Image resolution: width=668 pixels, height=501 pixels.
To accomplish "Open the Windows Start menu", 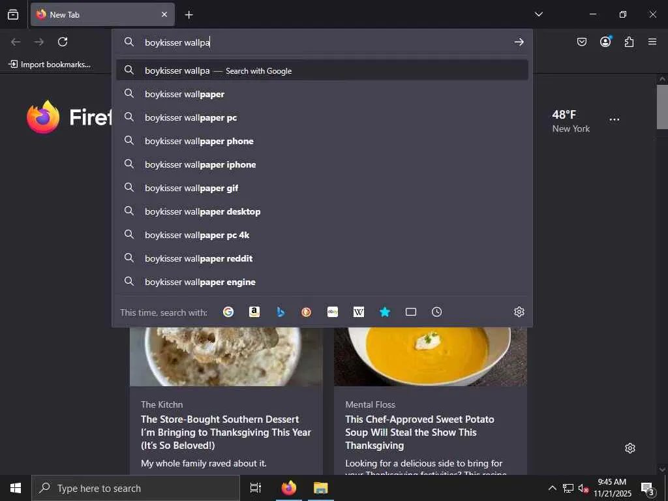I will [16, 488].
